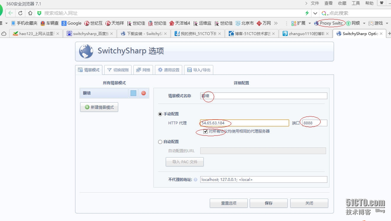Click the search magnifier icon in search box
The height and width of the screenshot is (221, 391).
[x=324, y=13]
